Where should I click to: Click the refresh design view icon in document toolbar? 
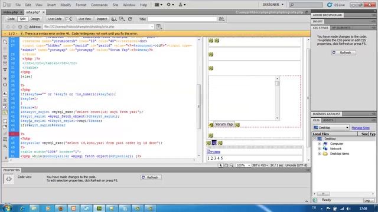click(130, 19)
